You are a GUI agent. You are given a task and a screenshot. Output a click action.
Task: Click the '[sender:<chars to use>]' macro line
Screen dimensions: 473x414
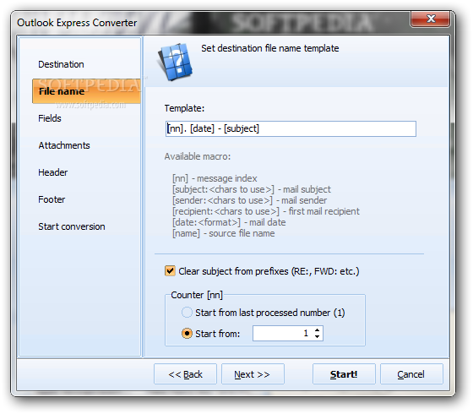(x=249, y=200)
